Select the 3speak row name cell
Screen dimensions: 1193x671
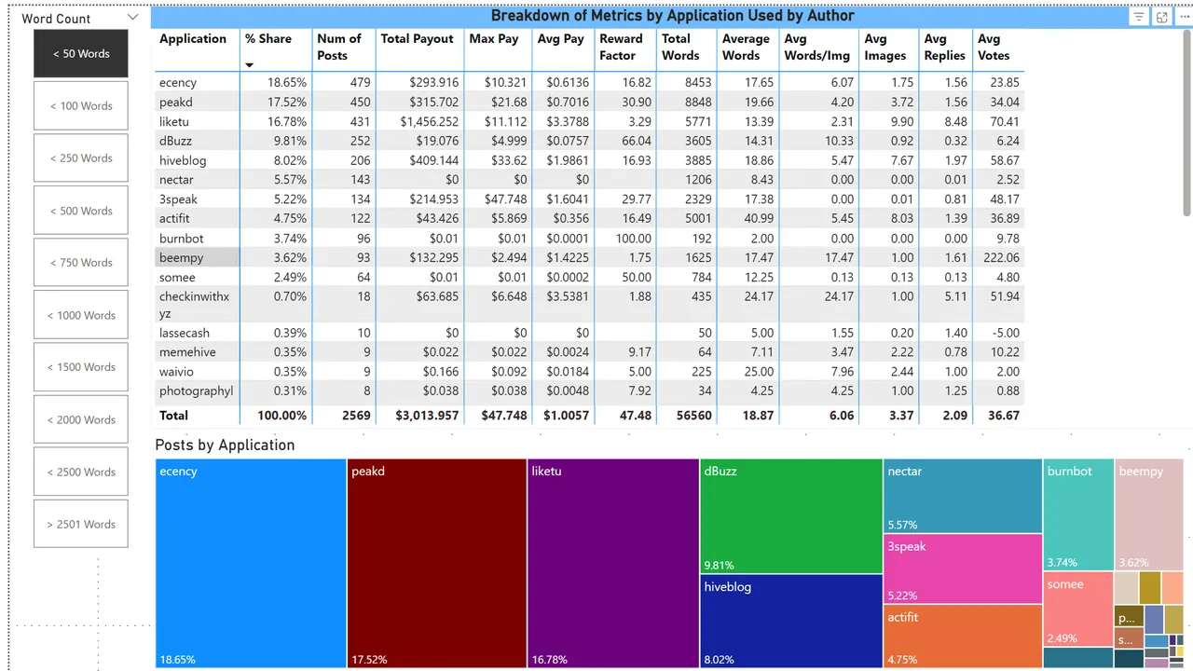click(197, 199)
